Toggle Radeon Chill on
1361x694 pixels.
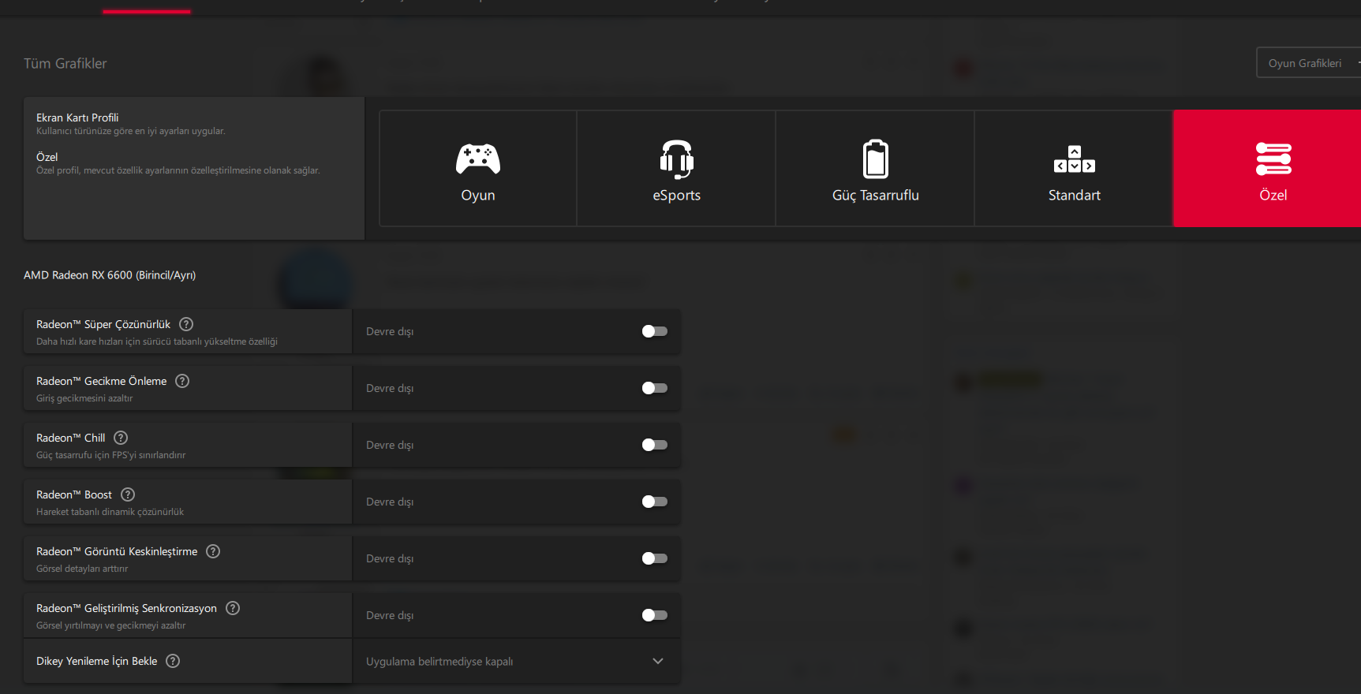tap(655, 445)
